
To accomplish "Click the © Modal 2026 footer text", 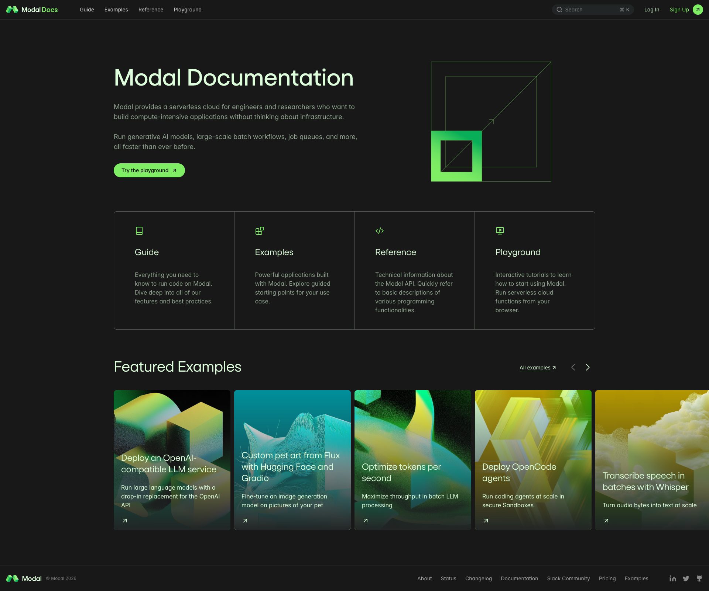I will click(61, 578).
